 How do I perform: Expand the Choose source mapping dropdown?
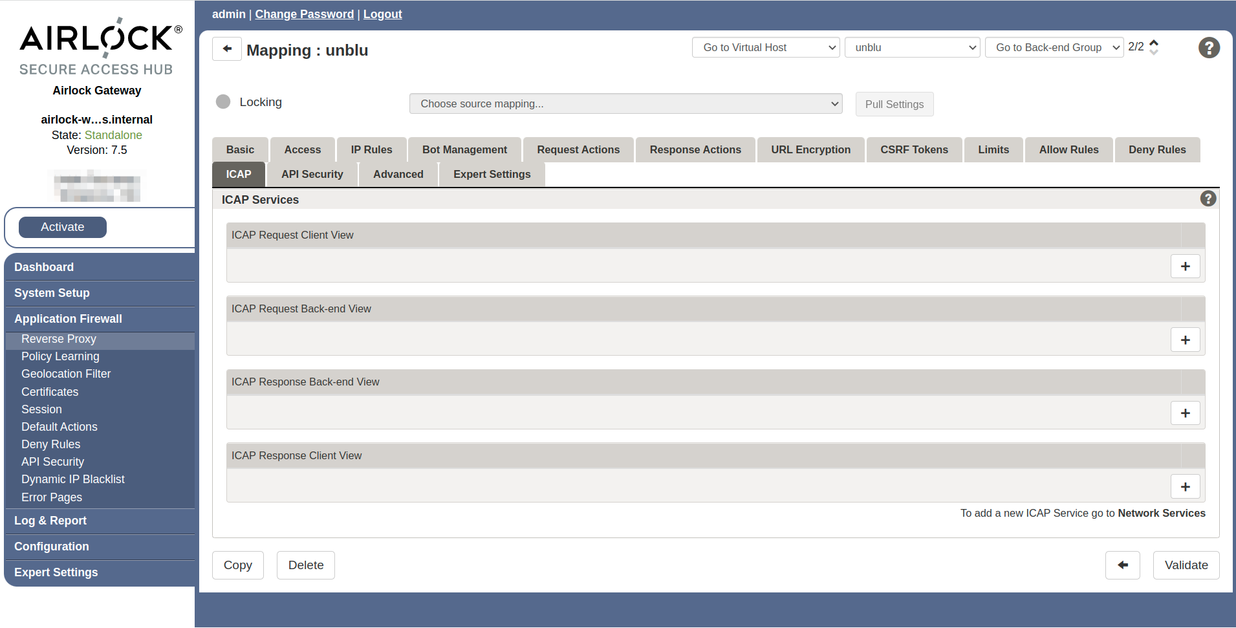[x=625, y=103]
